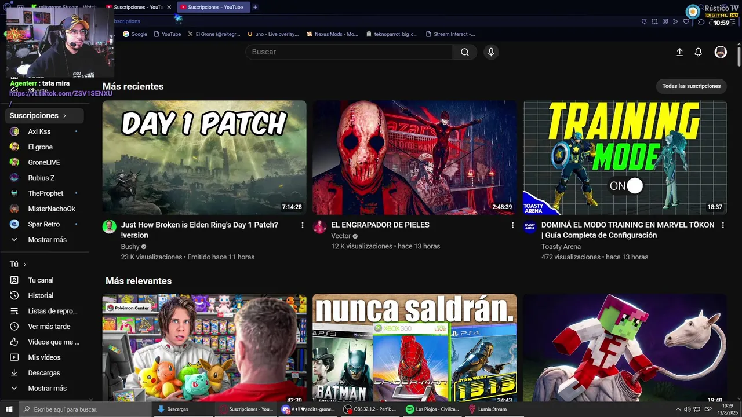Open Vector channel avatar
This screenshot has height=417, width=742.
(320, 226)
